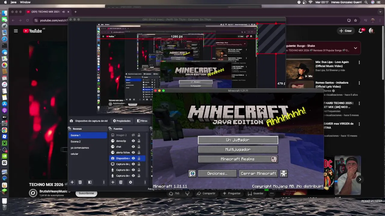
Task: Click the language globe icon in Minecraft
Action: tap(192, 174)
